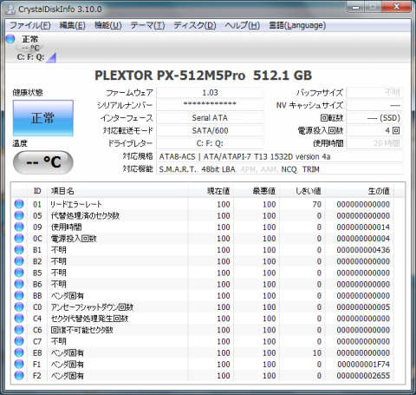The height and width of the screenshot is (395, 416).
Task: Click the 項目名 column header
Action: click(x=118, y=191)
